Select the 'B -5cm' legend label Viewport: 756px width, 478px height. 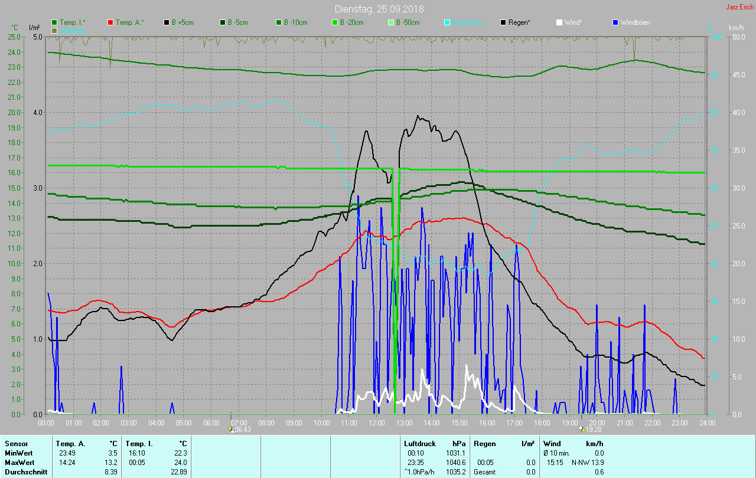238,22
